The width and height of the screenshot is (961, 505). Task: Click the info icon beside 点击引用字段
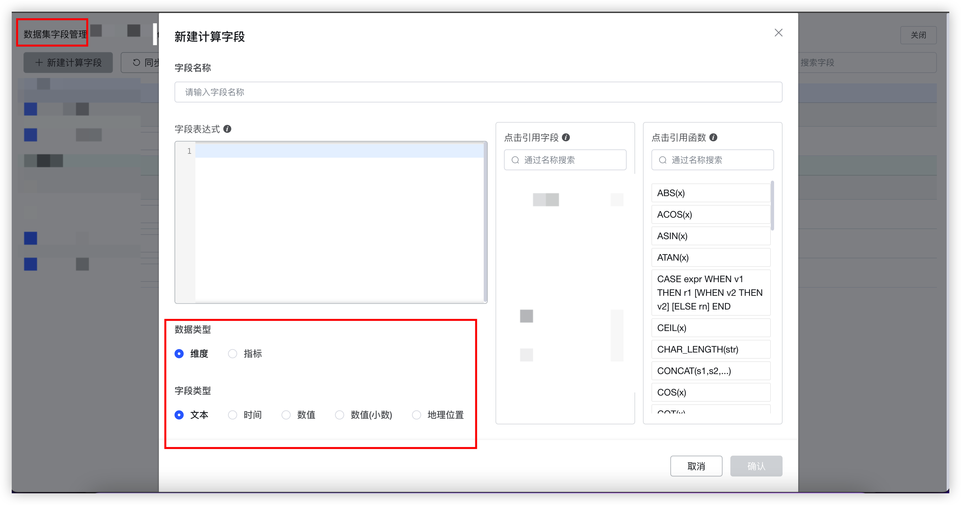click(x=567, y=137)
